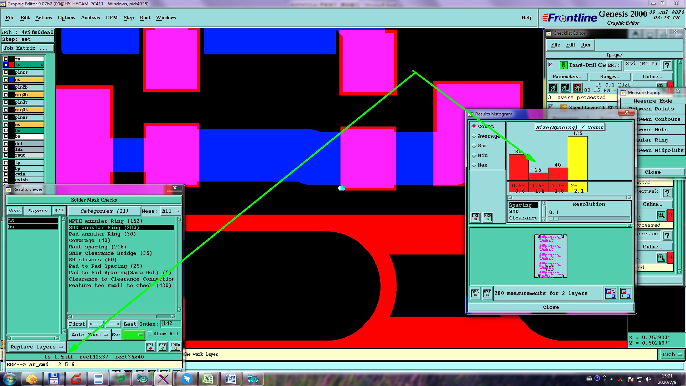Click the UNDO icon in Results viewer

pyautogui.click(x=175, y=346)
